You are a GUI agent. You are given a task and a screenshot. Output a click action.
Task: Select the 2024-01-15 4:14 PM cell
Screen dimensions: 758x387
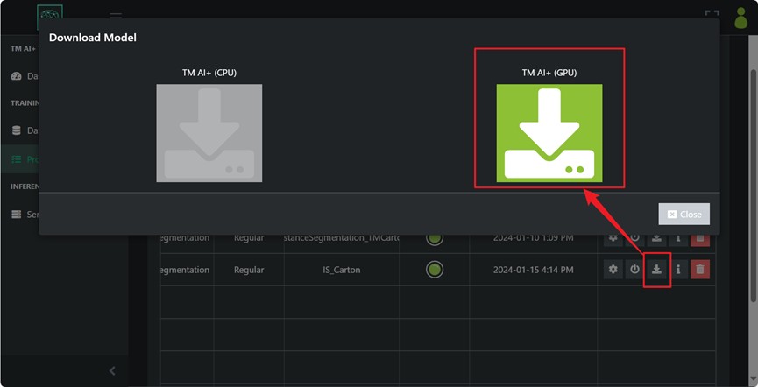tap(533, 270)
